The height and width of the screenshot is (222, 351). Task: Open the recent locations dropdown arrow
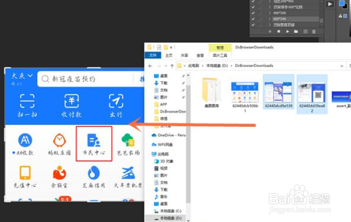coord(166,66)
